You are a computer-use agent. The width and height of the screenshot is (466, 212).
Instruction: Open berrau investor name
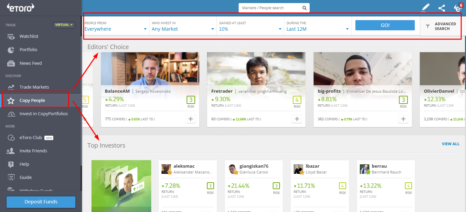point(379,166)
